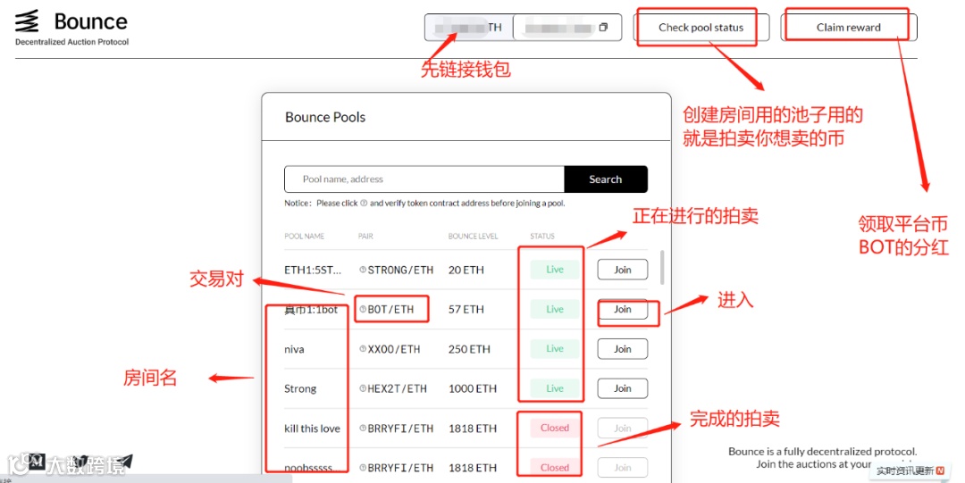Join the BOT/ETH pool
Image resolution: width=965 pixels, height=483 pixels.
pos(622,309)
